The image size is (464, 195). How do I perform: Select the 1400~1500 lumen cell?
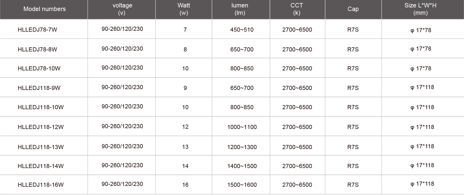[242, 166]
